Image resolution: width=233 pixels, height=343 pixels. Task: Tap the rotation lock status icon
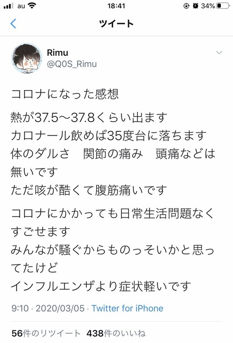[x=186, y=6]
